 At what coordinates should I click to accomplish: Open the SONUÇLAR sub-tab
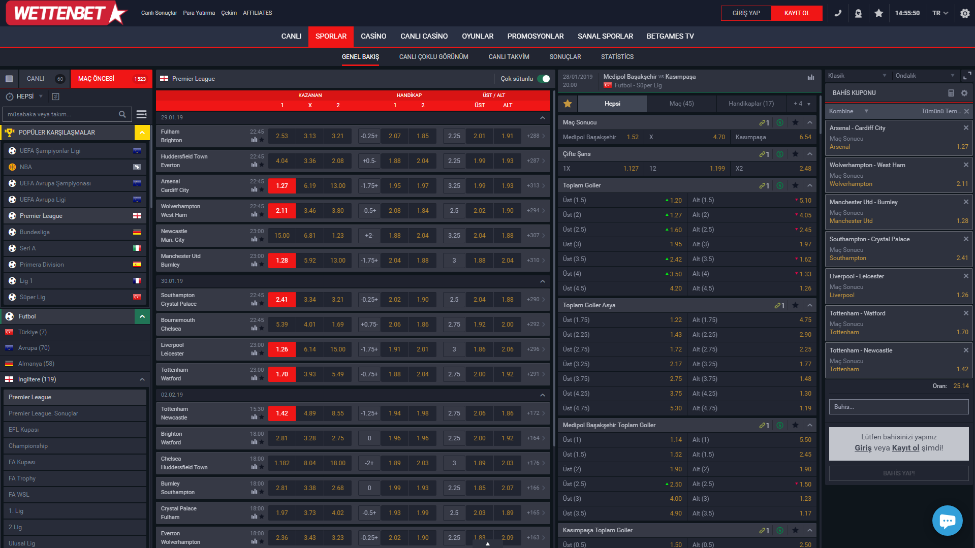click(565, 57)
